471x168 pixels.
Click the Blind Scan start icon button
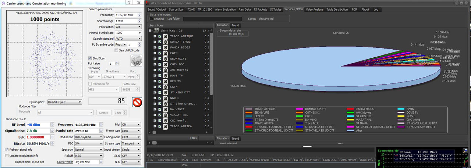pyautogui.click(x=136, y=60)
